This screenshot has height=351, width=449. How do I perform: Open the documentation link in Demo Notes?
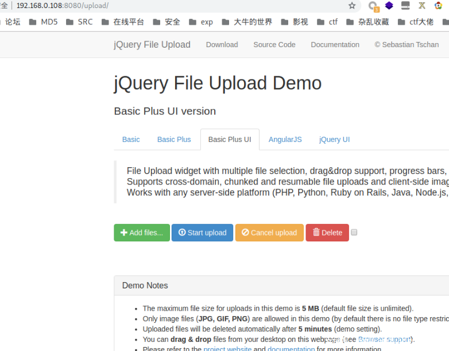point(291,349)
